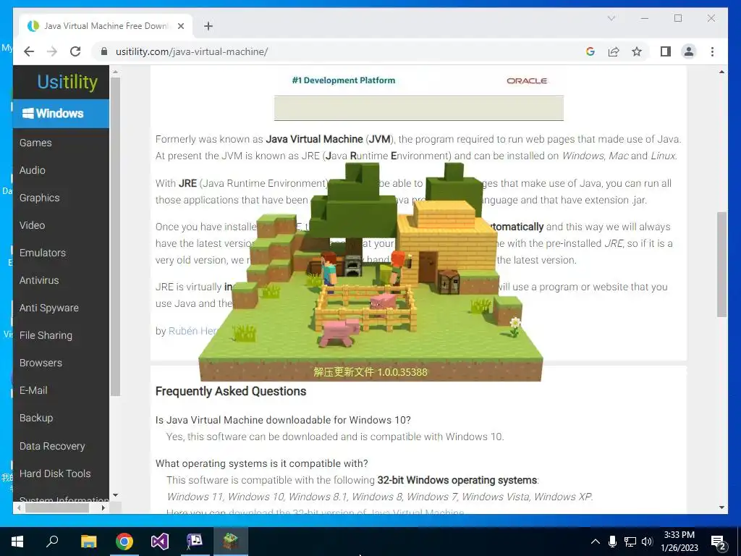The height and width of the screenshot is (556, 741).
Task: Open the Browsers category
Action: coord(41,363)
